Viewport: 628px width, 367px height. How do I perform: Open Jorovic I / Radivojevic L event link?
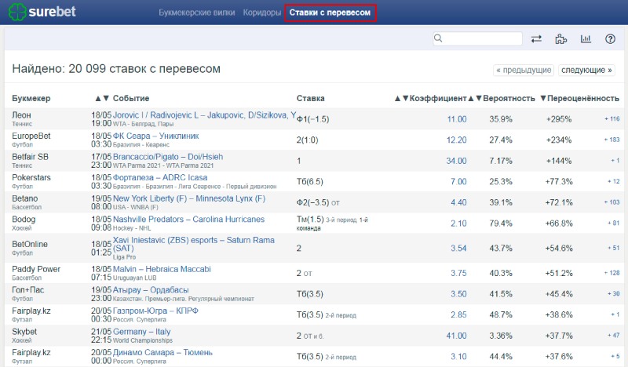(x=204, y=115)
